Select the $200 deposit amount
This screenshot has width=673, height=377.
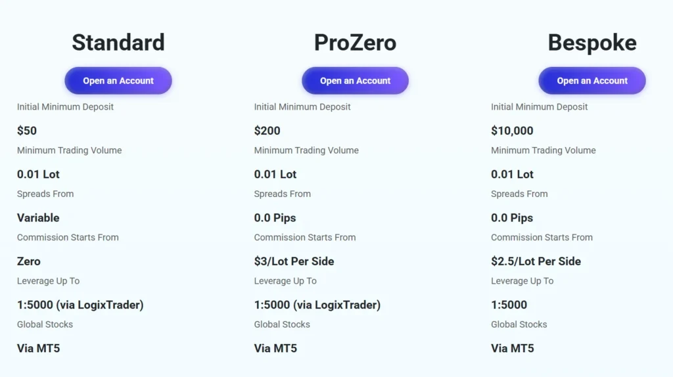point(267,131)
